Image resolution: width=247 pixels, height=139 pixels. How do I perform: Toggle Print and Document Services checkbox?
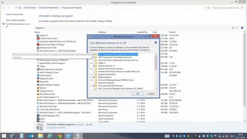[94, 86]
